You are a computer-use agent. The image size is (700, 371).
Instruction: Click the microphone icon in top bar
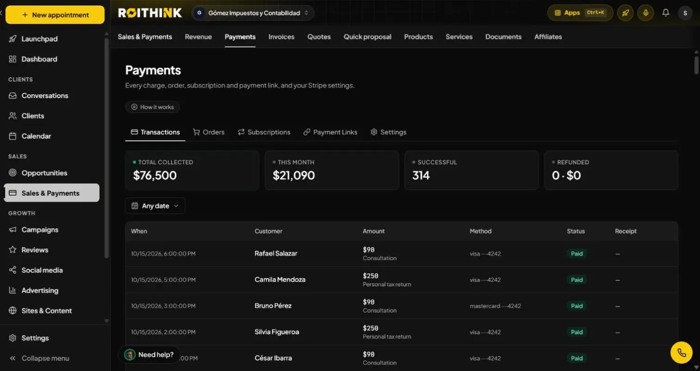coord(645,13)
